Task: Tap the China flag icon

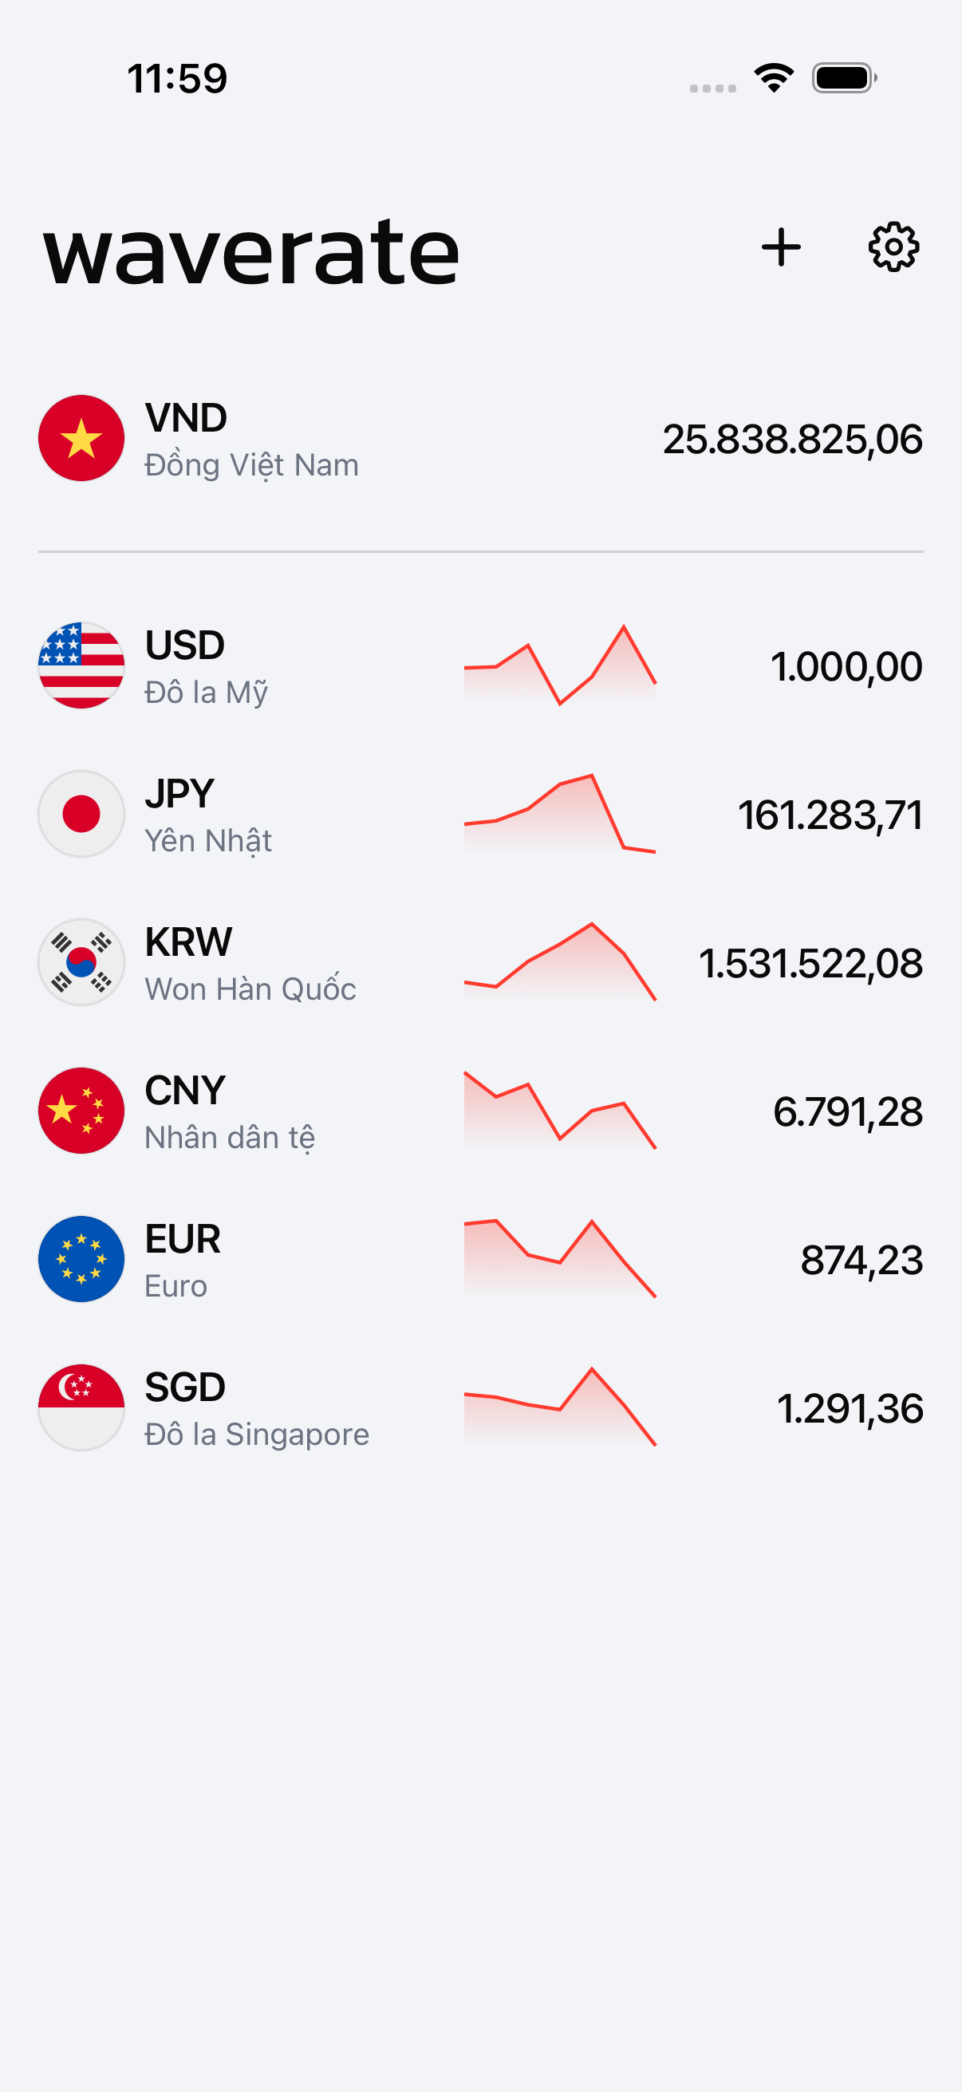Action: point(81,1111)
